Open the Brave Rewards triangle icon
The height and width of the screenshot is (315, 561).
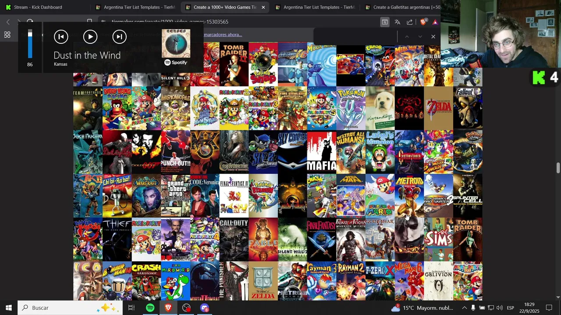(x=435, y=22)
